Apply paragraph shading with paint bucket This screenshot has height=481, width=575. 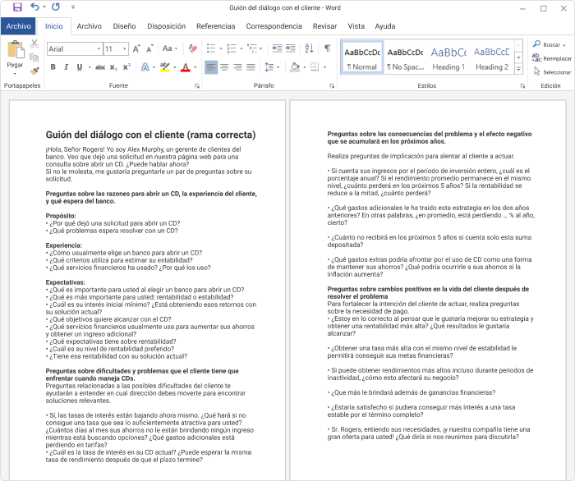[x=294, y=67]
